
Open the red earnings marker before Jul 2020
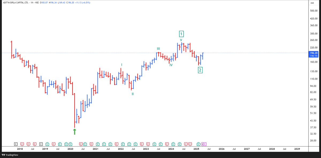tap(81, 144)
